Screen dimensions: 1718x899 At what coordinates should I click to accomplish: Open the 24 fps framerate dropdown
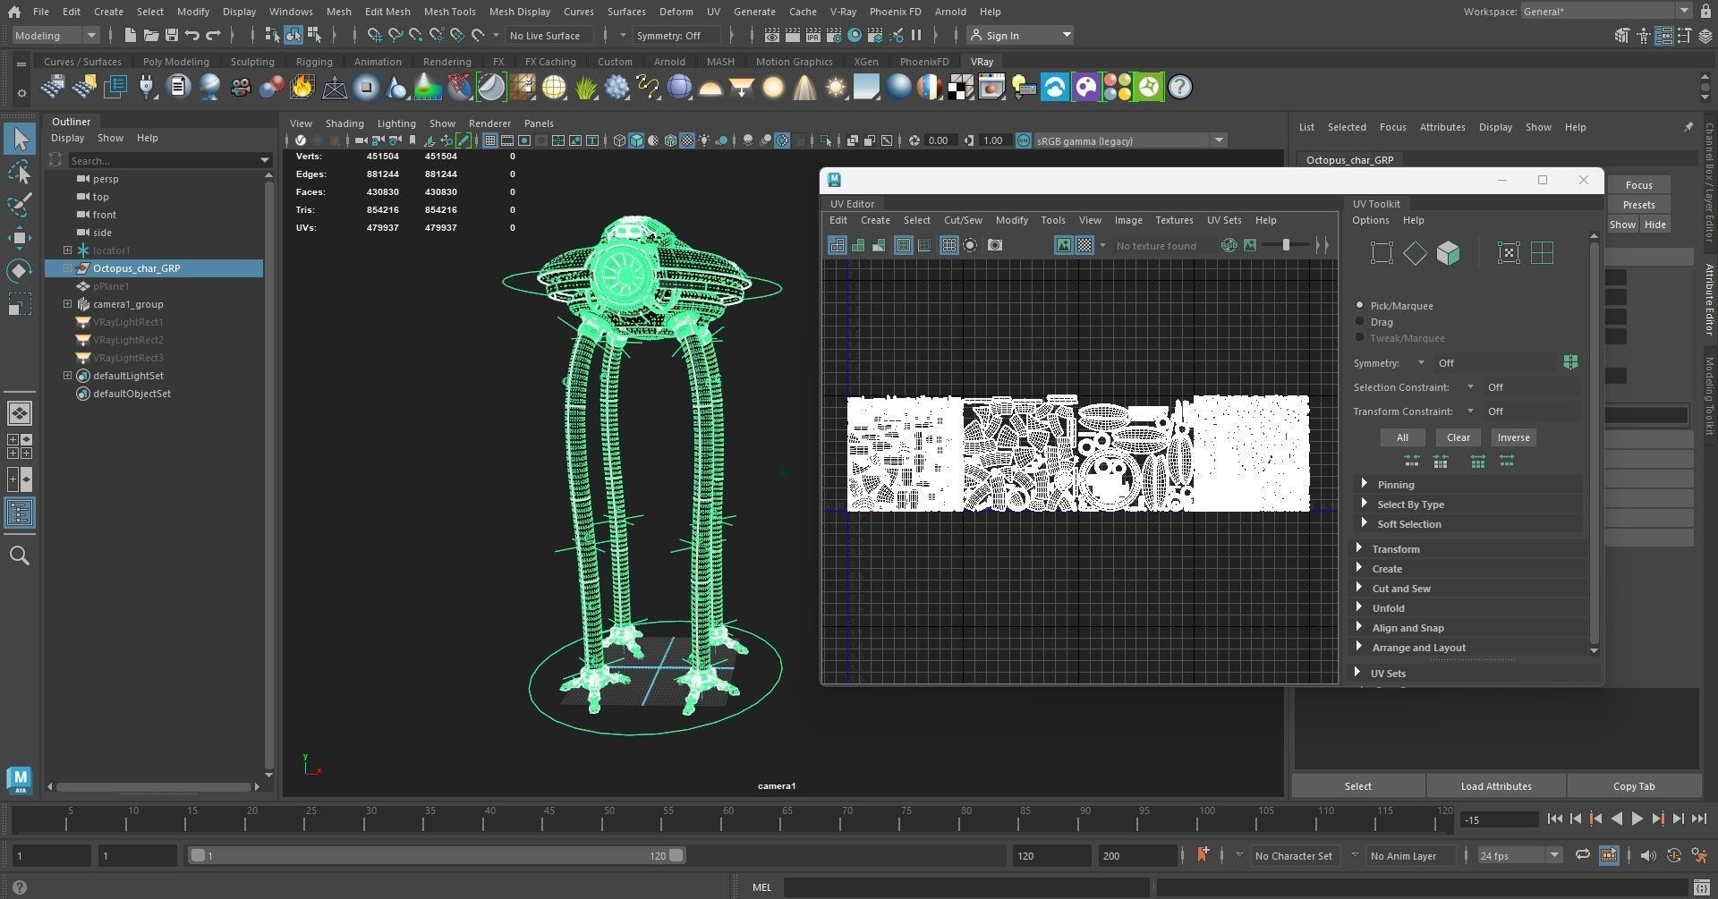click(x=1519, y=855)
